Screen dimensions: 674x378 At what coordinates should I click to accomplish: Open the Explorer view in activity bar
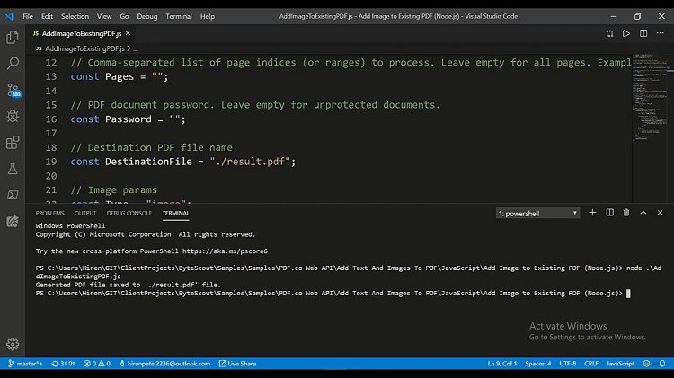point(13,38)
